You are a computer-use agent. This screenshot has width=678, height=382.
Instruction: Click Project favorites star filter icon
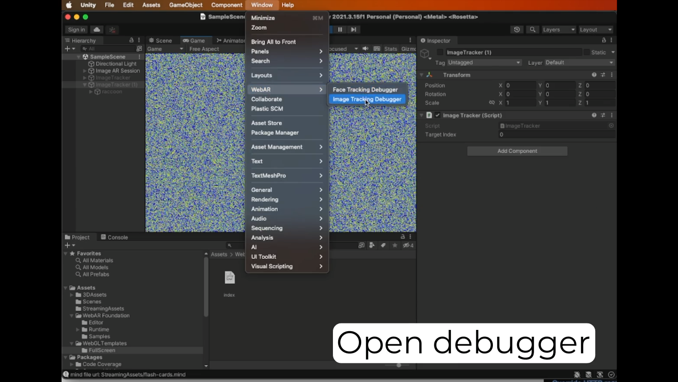click(394, 246)
